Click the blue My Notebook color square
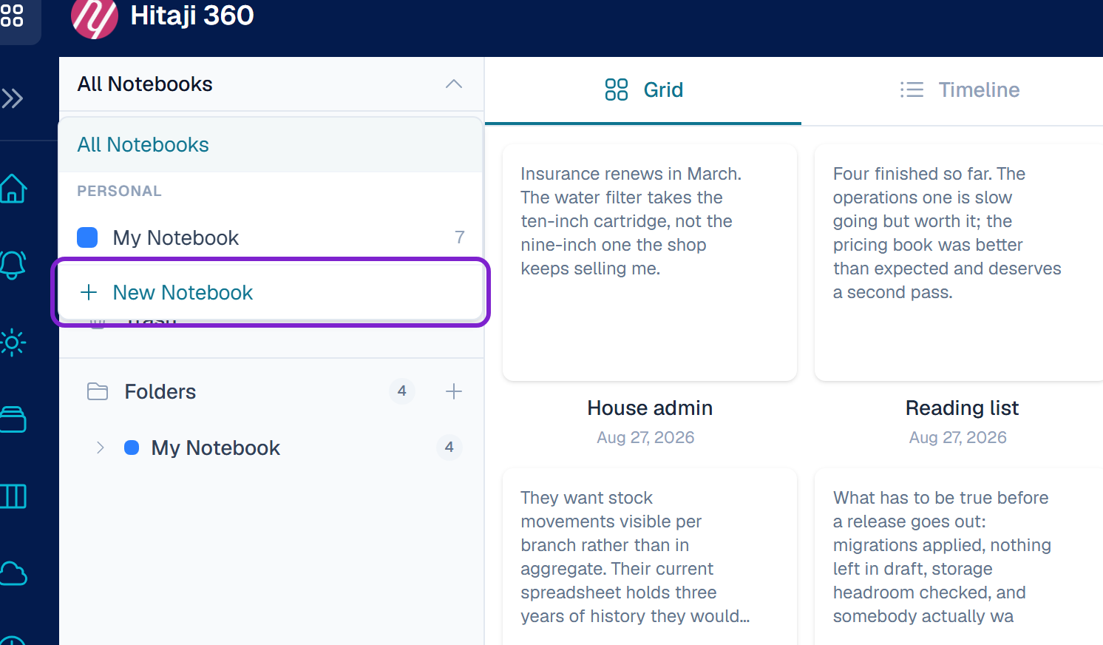The image size is (1103, 645). [x=87, y=237]
